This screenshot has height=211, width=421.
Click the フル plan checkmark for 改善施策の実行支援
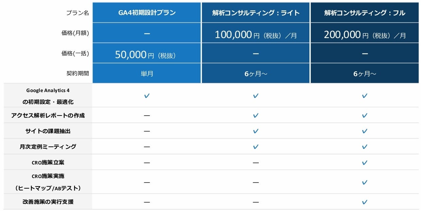tap(365, 202)
